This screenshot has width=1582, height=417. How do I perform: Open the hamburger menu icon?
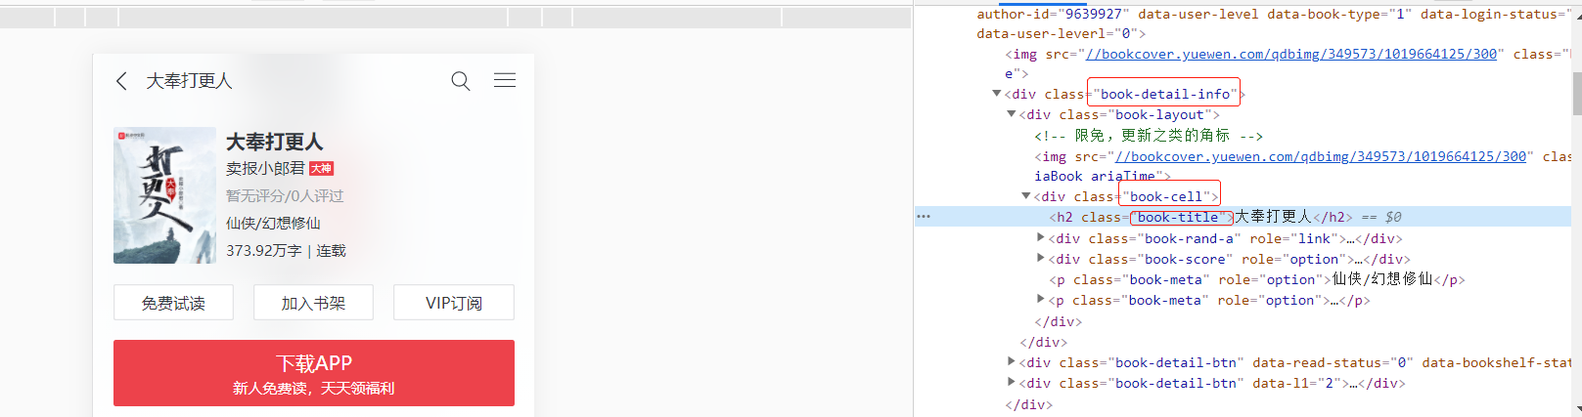(x=505, y=80)
